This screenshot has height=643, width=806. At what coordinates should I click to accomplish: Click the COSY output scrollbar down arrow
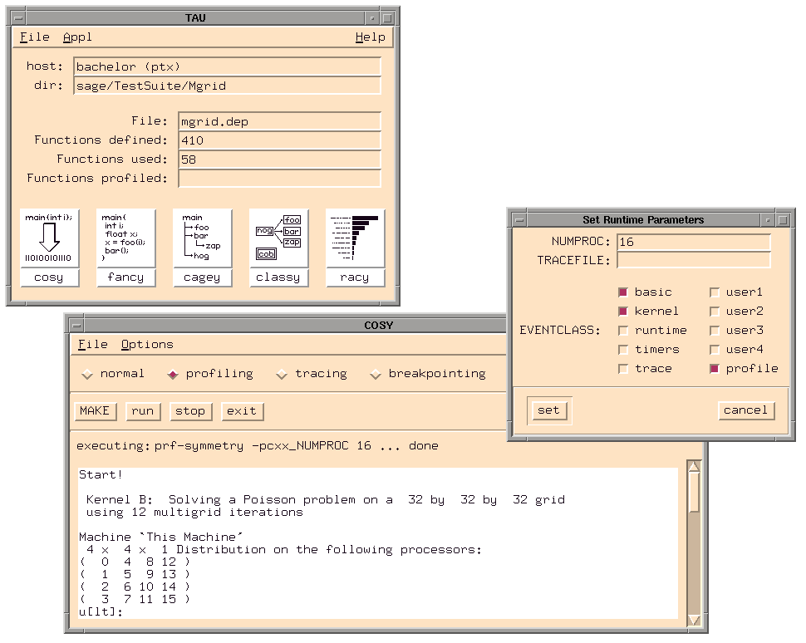tap(694, 620)
